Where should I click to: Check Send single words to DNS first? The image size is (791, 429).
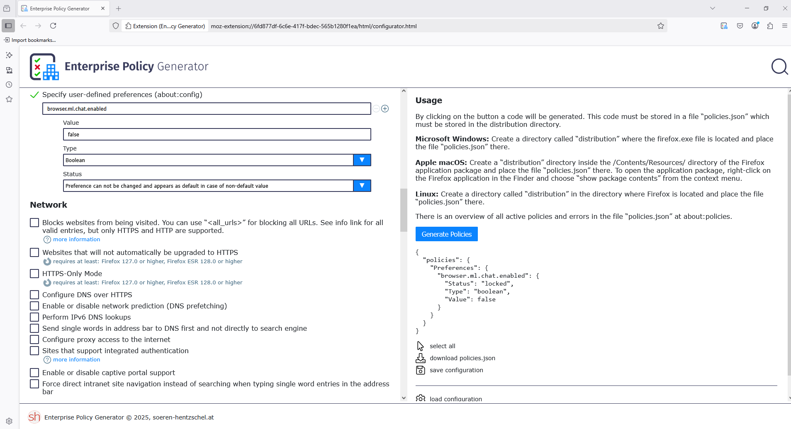click(34, 328)
